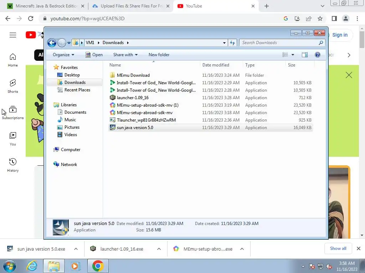
Task: Sort by the Date modified column header
Action: tap(221, 65)
